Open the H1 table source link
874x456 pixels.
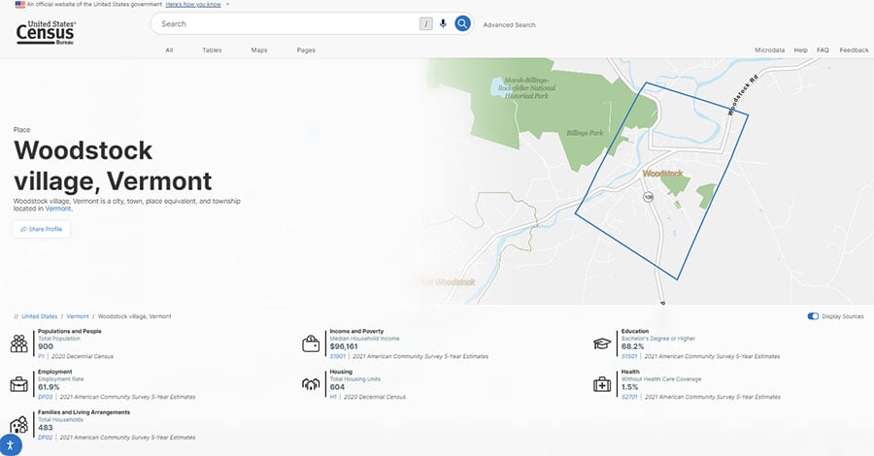[x=333, y=397]
